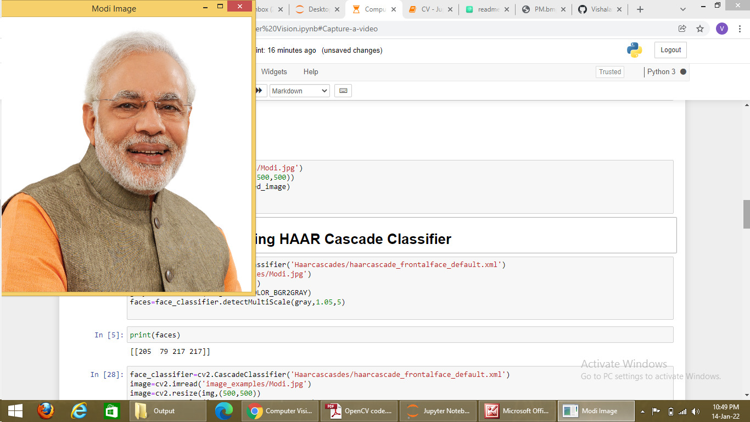Open the Markdown cell type dropdown

pyautogui.click(x=299, y=90)
